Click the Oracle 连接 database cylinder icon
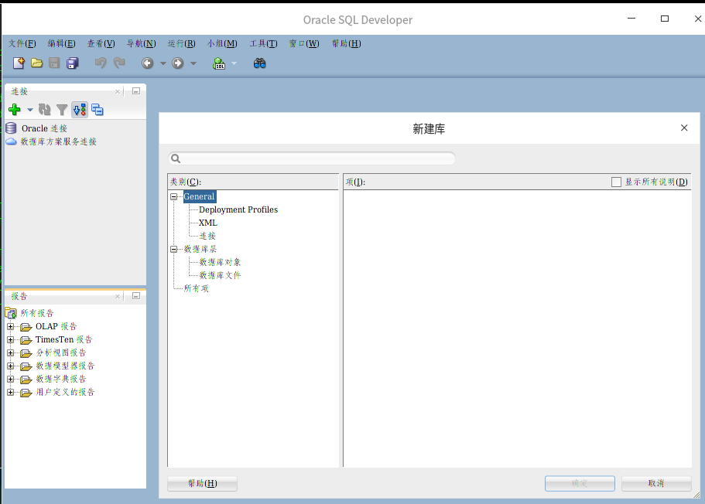The width and height of the screenshot is (705, 504). [x=12, y=128]
